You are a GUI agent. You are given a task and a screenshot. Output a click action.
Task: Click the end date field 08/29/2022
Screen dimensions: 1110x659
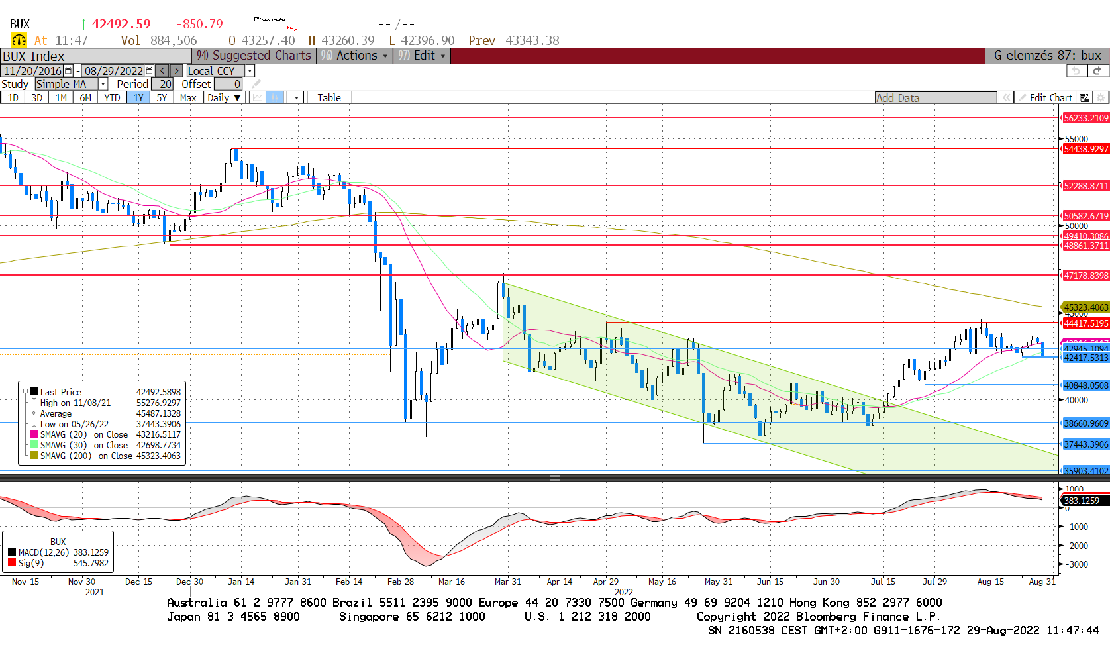113,70
